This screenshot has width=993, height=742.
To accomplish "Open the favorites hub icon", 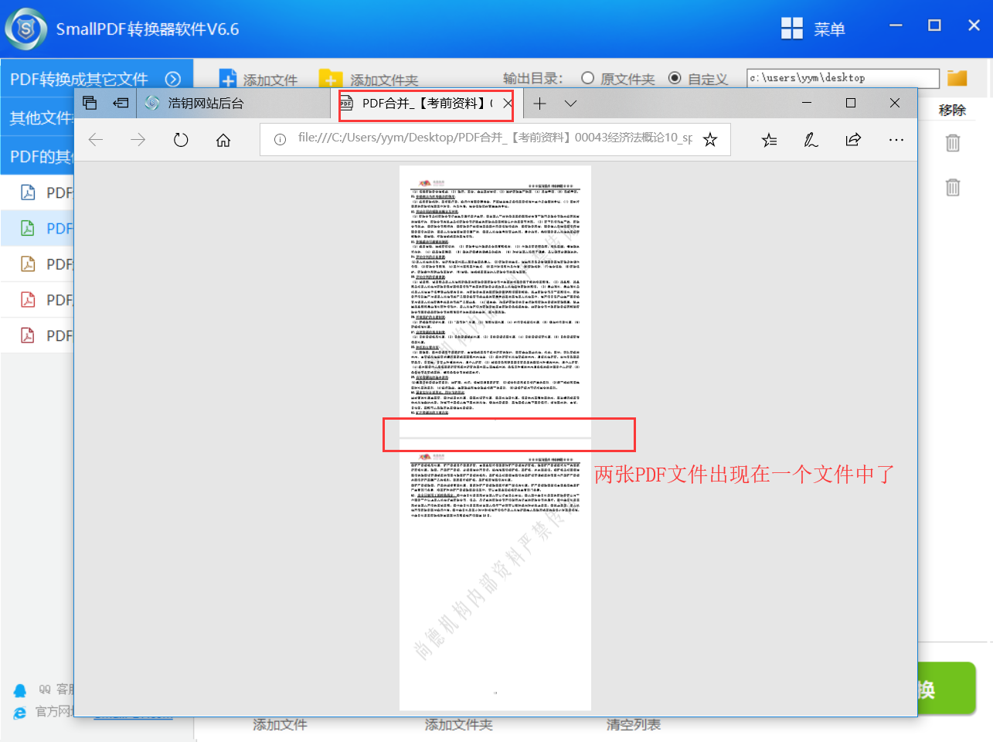I will pyautogui.click(x=769, y=140).
